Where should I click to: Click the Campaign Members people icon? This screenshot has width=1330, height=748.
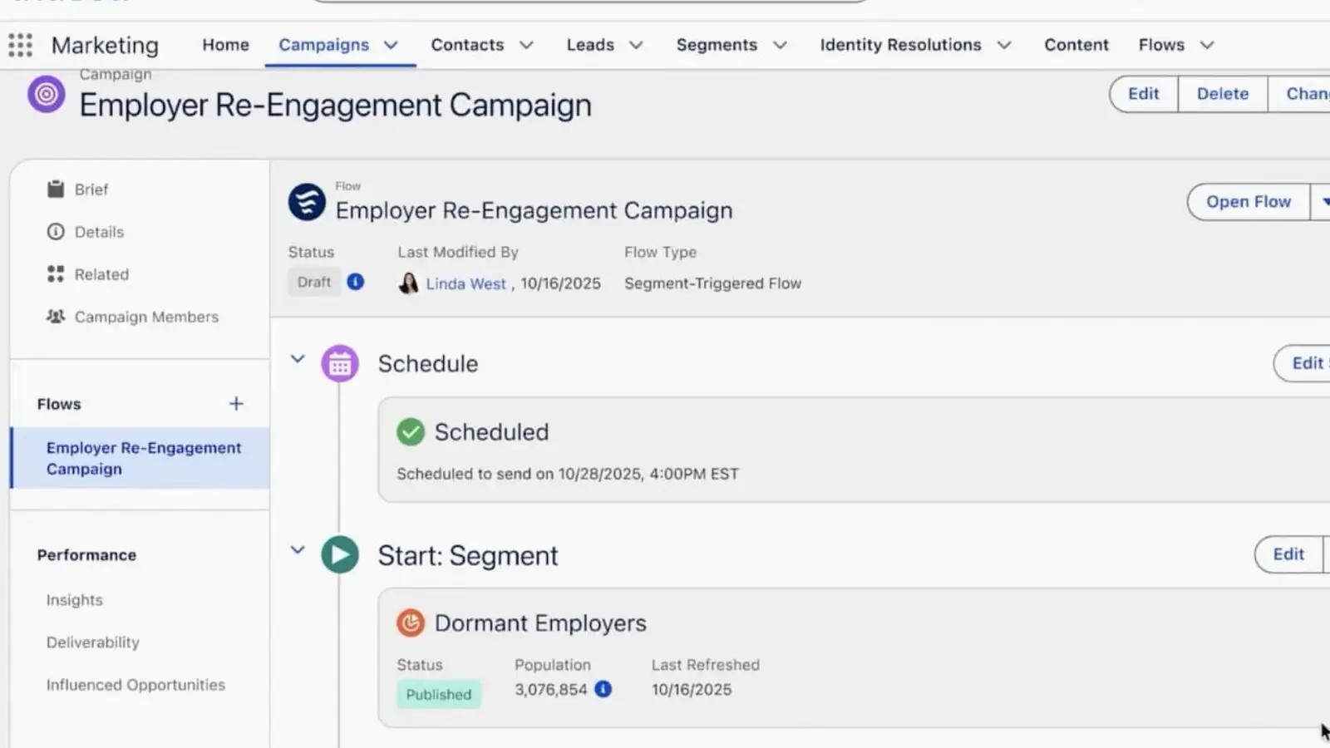pos(56,317)
